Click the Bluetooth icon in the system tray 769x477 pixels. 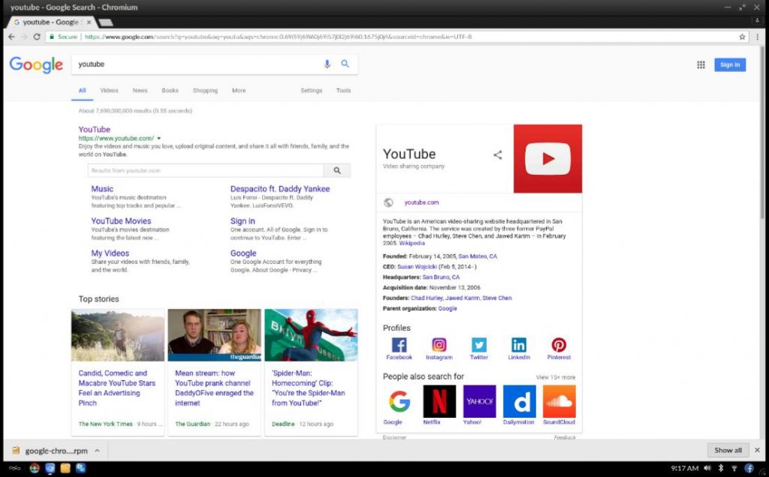pos(721,468)
